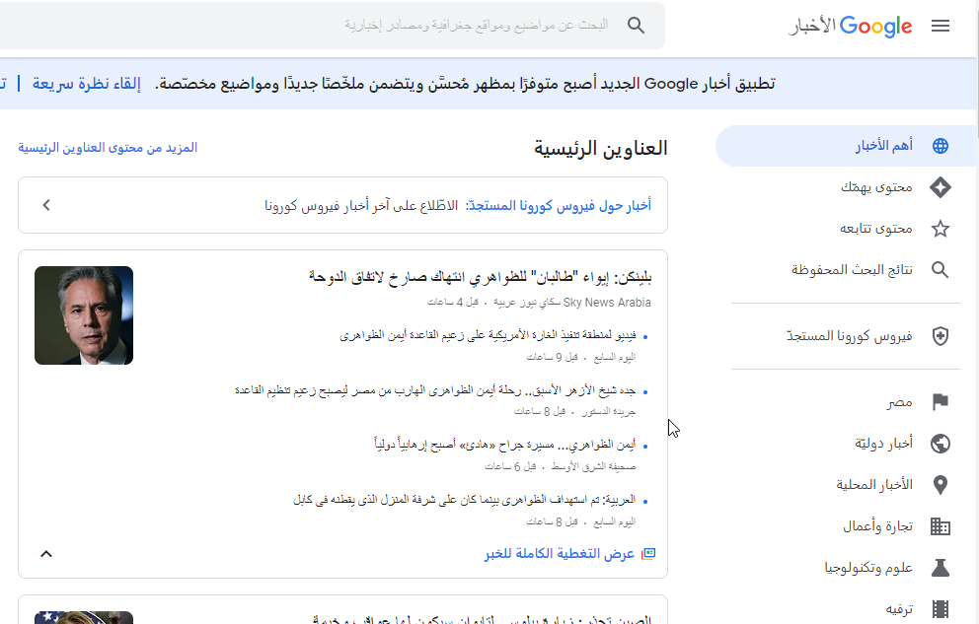Click the globe icon for Top stories
This screenshot has height=624, width=979.
(x=941, y=146)
